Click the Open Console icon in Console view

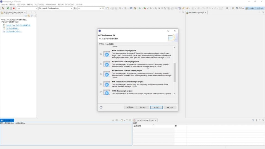[122, 121]
